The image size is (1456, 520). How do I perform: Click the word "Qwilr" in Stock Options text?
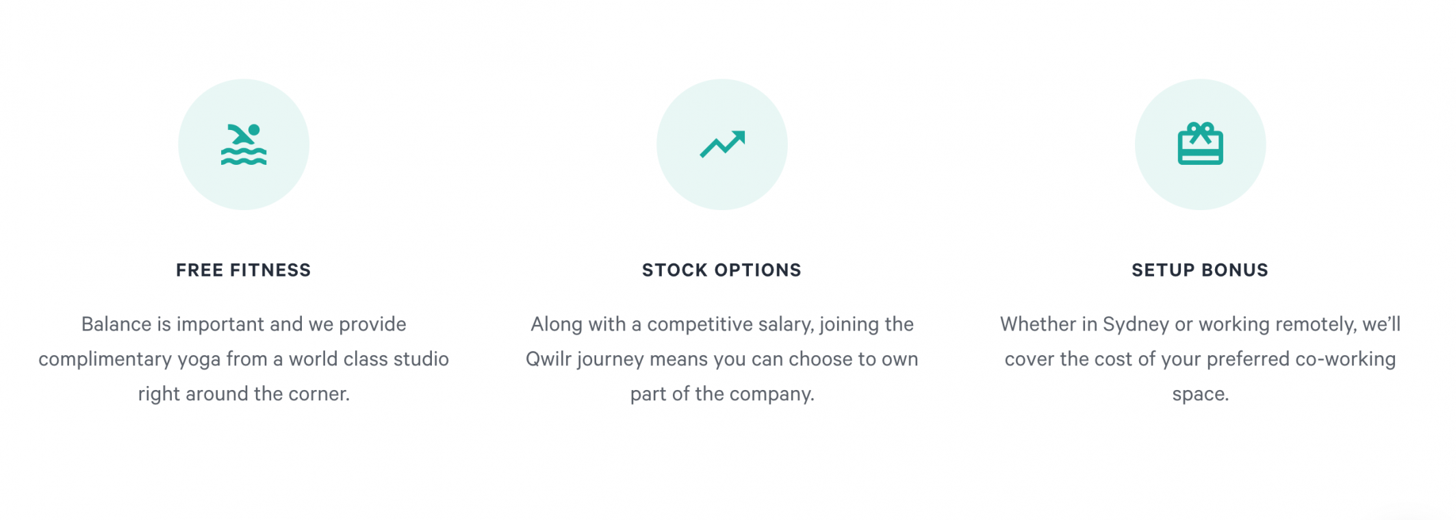(548, 359)
